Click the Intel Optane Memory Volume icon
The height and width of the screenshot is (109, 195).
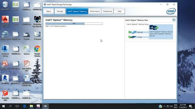pyautogui.click(x=154, y=27)
